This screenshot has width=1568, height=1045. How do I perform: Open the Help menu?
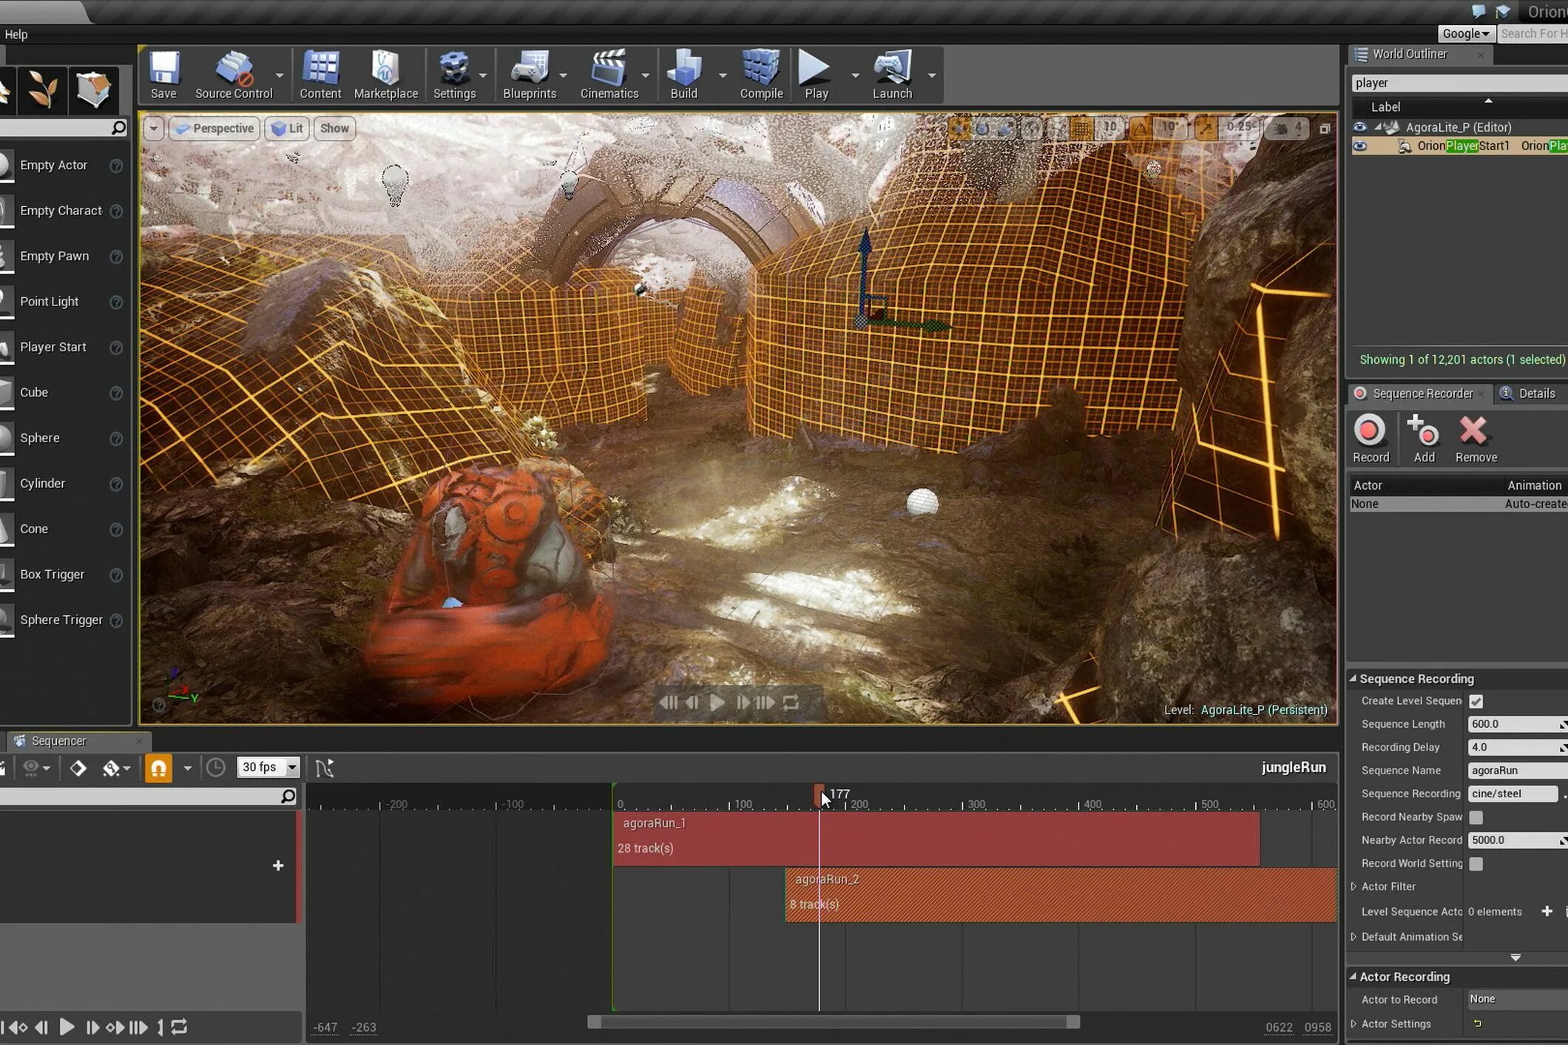[16, 34]
